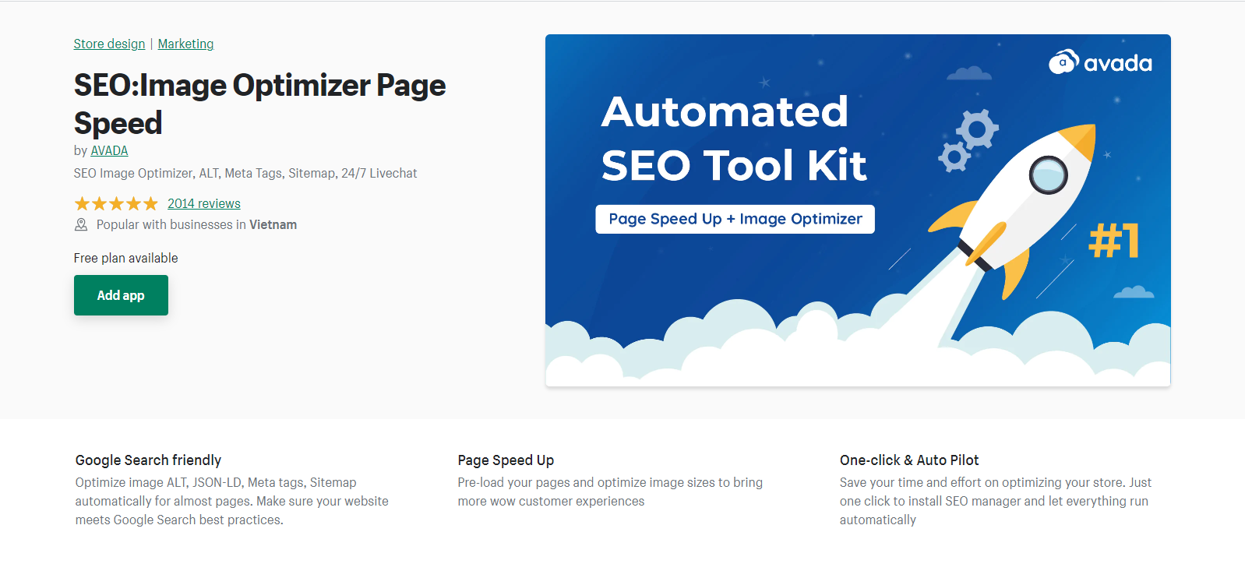Viewport: 1245px width, 578px height.
Task: Open the 2014 reviews link
Action: (204, 203)
